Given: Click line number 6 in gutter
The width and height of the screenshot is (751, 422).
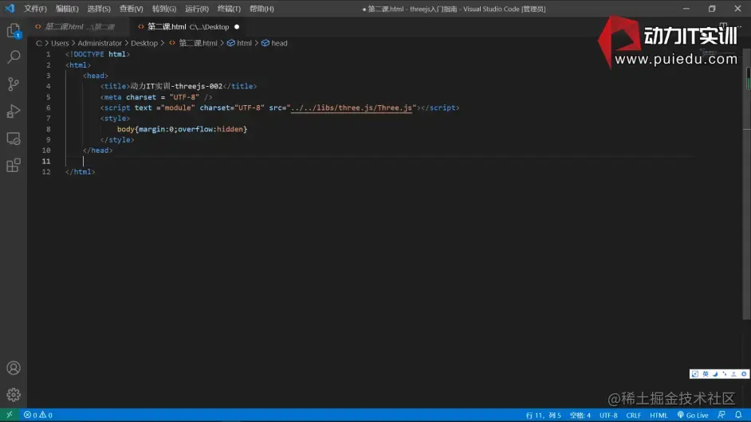Looking at the screenshot, I should 48,107.
